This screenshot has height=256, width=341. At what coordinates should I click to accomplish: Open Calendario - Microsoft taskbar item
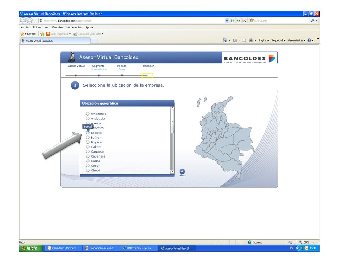pyautogui.click(x=64, y=248)
